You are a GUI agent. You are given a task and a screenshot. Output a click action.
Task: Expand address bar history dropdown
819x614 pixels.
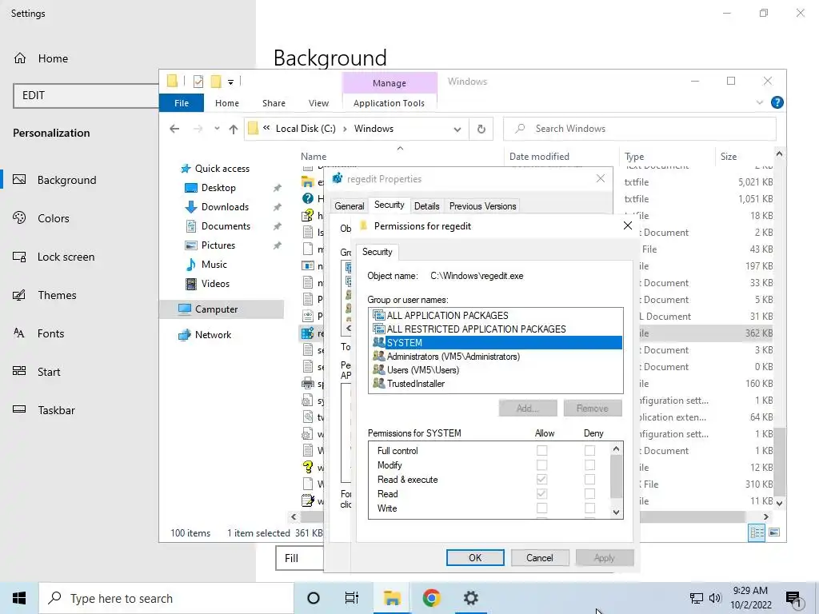point(457,129)
